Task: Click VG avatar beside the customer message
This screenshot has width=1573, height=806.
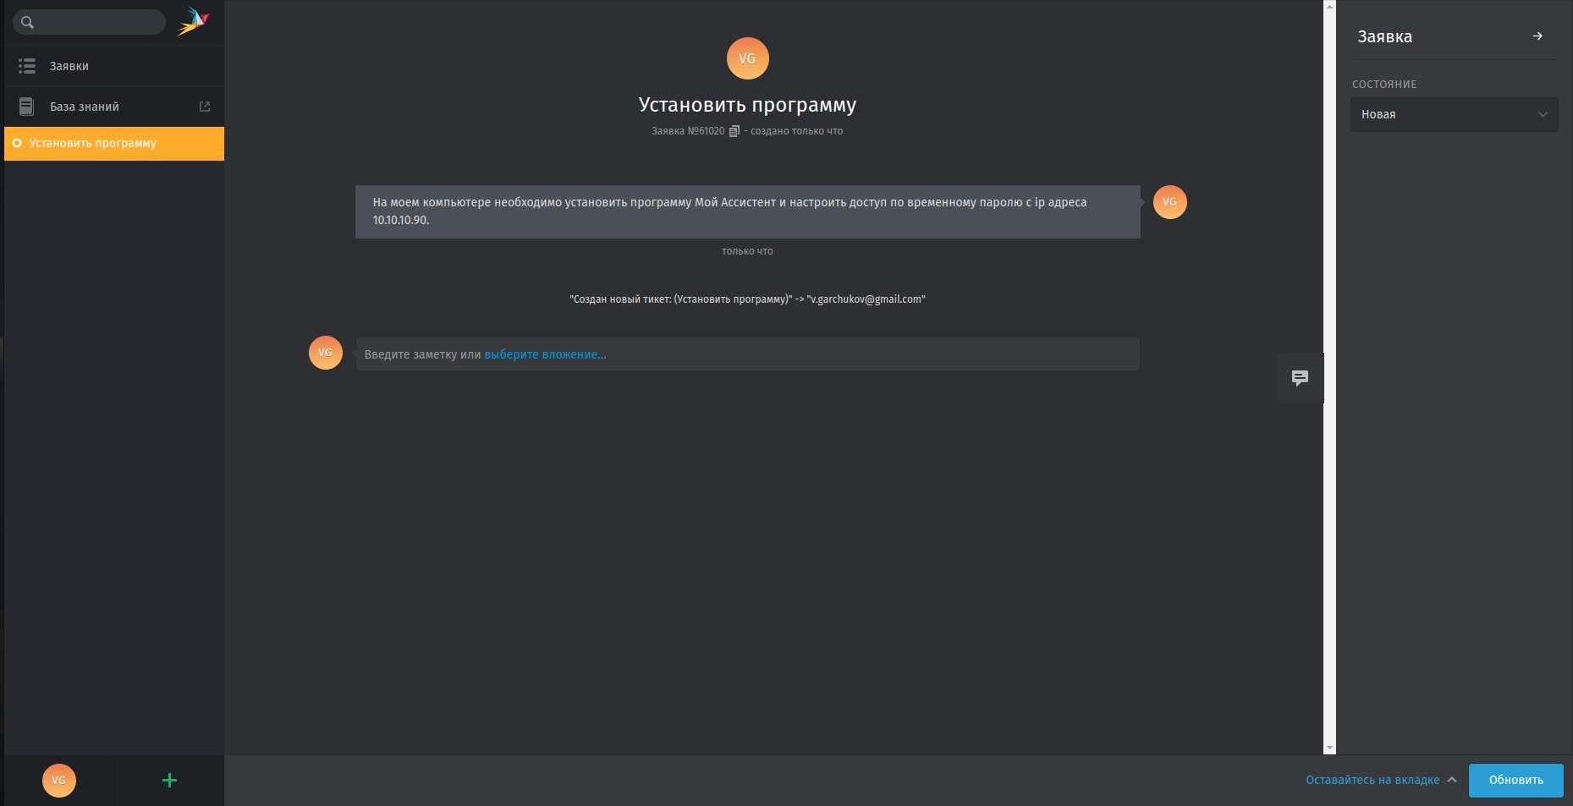Action: coord(1169,202)
